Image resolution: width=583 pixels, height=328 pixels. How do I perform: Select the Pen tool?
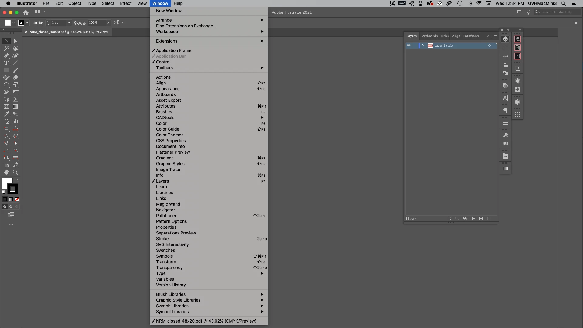tap(6, 56)
